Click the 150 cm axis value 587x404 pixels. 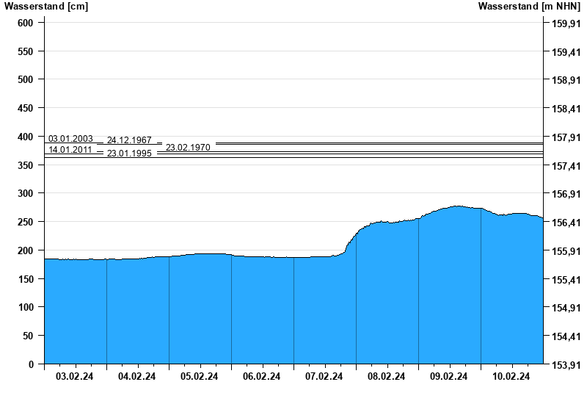26,279
